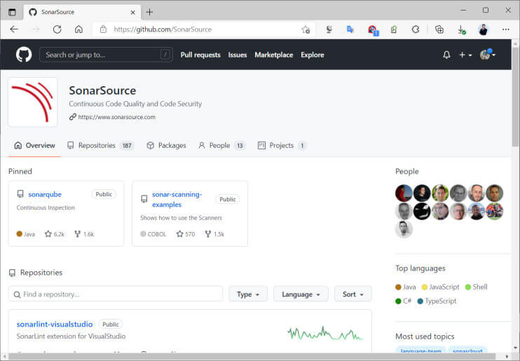Screen dimensions: 520x361
Task: Go back with browser back arrow
Action: [14, 29]
